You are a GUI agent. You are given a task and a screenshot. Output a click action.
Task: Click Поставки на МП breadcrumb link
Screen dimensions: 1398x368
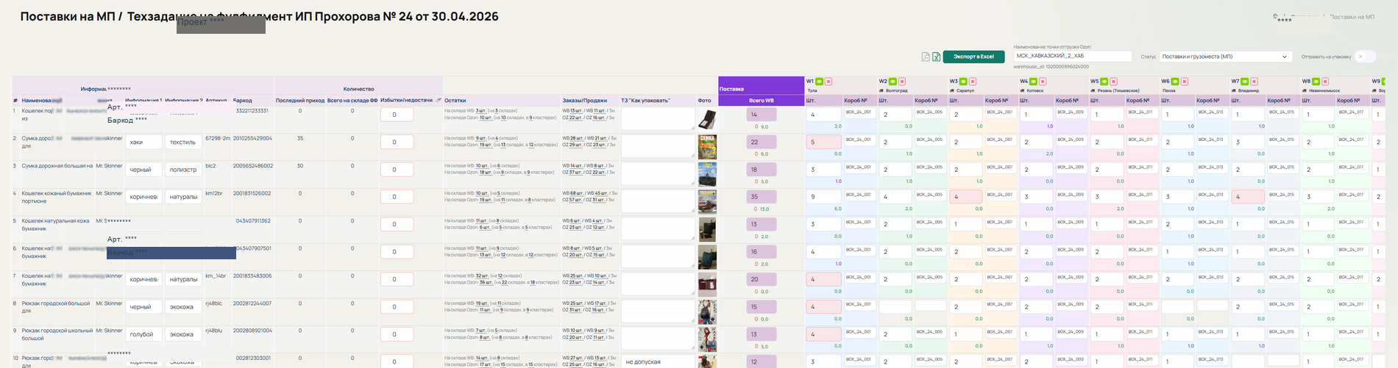click(x=1352, y=16)
